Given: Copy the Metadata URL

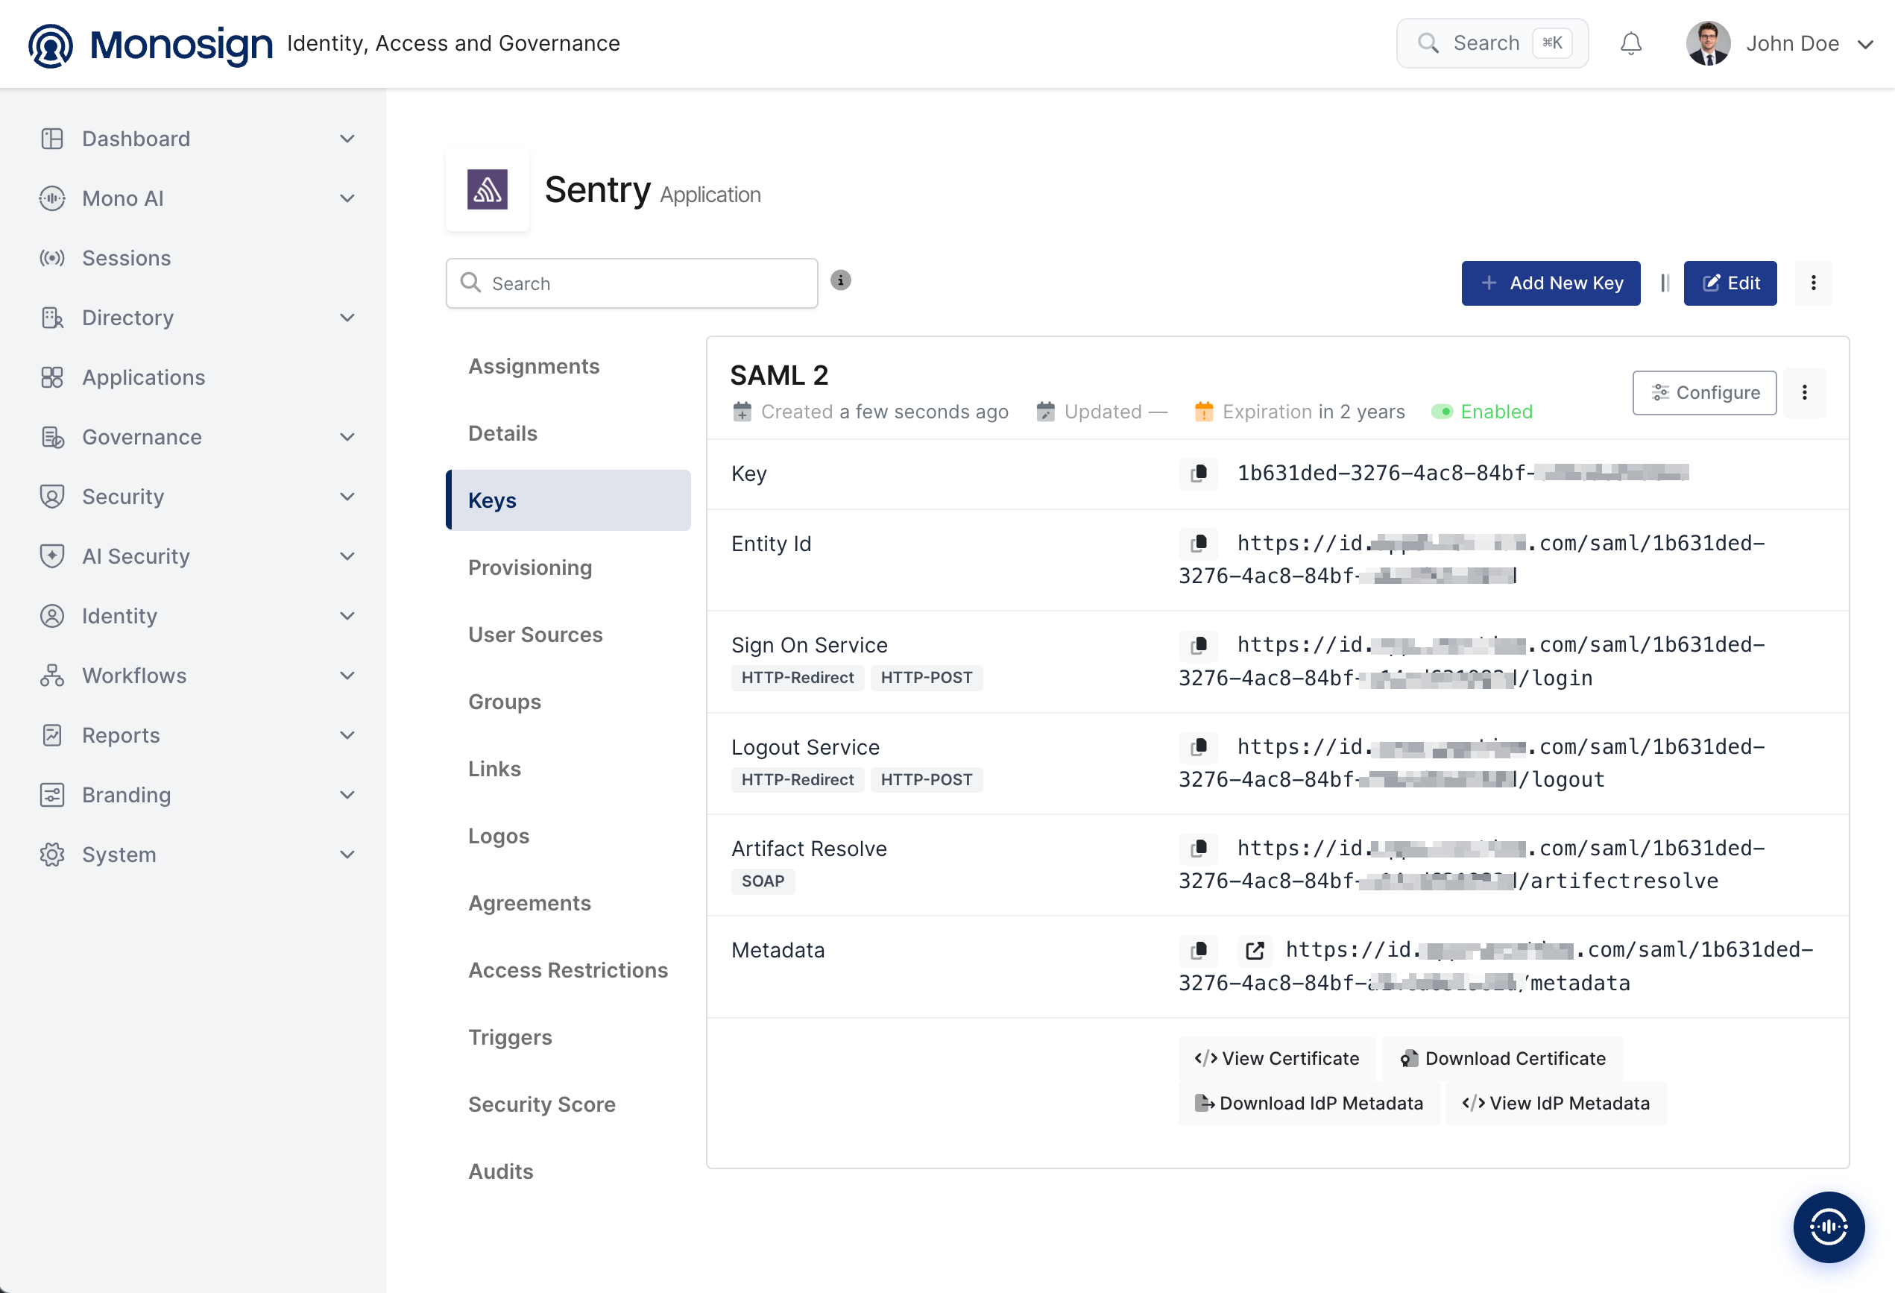Looking at the screenshot, I should [x=1199, y=951].
